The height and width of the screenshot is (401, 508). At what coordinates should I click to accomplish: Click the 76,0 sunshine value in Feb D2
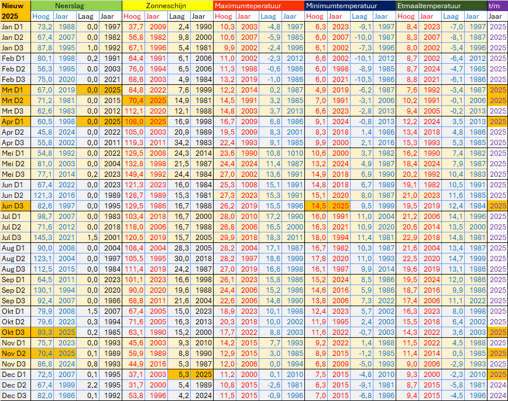133,68
